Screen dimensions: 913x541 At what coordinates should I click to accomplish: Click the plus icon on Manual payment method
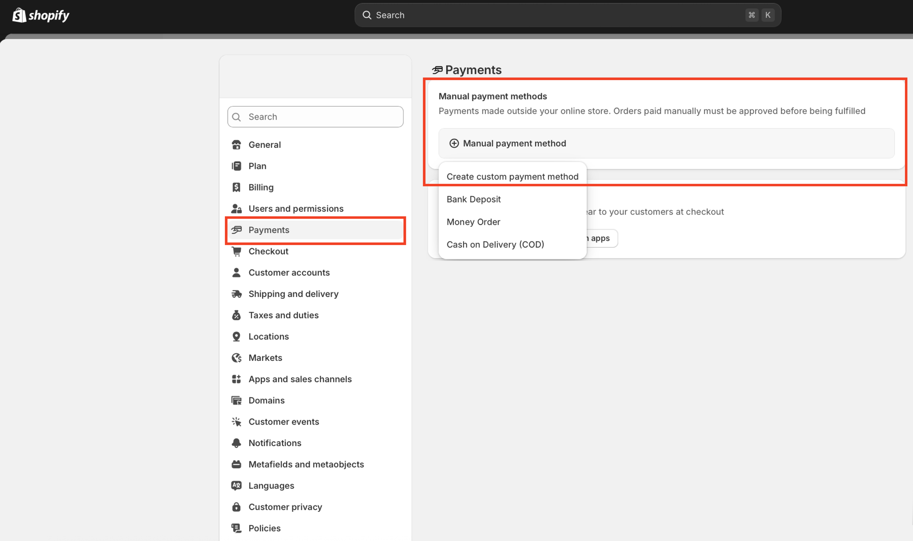tap(454, 144)
